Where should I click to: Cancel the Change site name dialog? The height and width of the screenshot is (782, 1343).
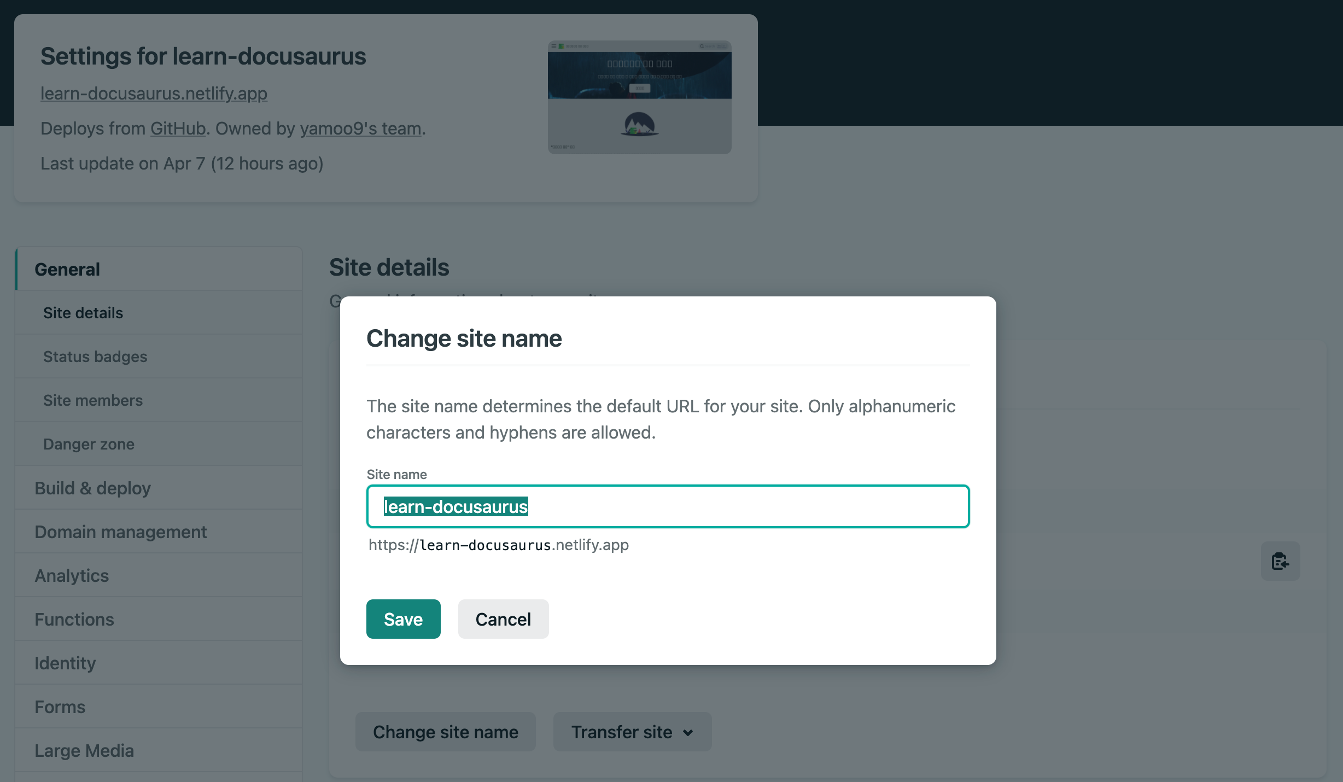503,619
